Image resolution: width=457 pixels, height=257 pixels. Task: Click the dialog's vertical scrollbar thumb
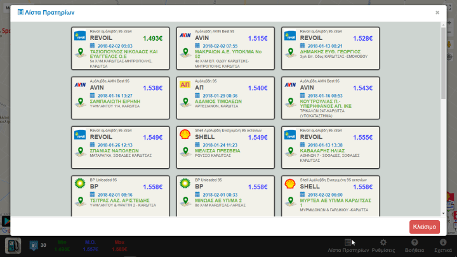443,63
